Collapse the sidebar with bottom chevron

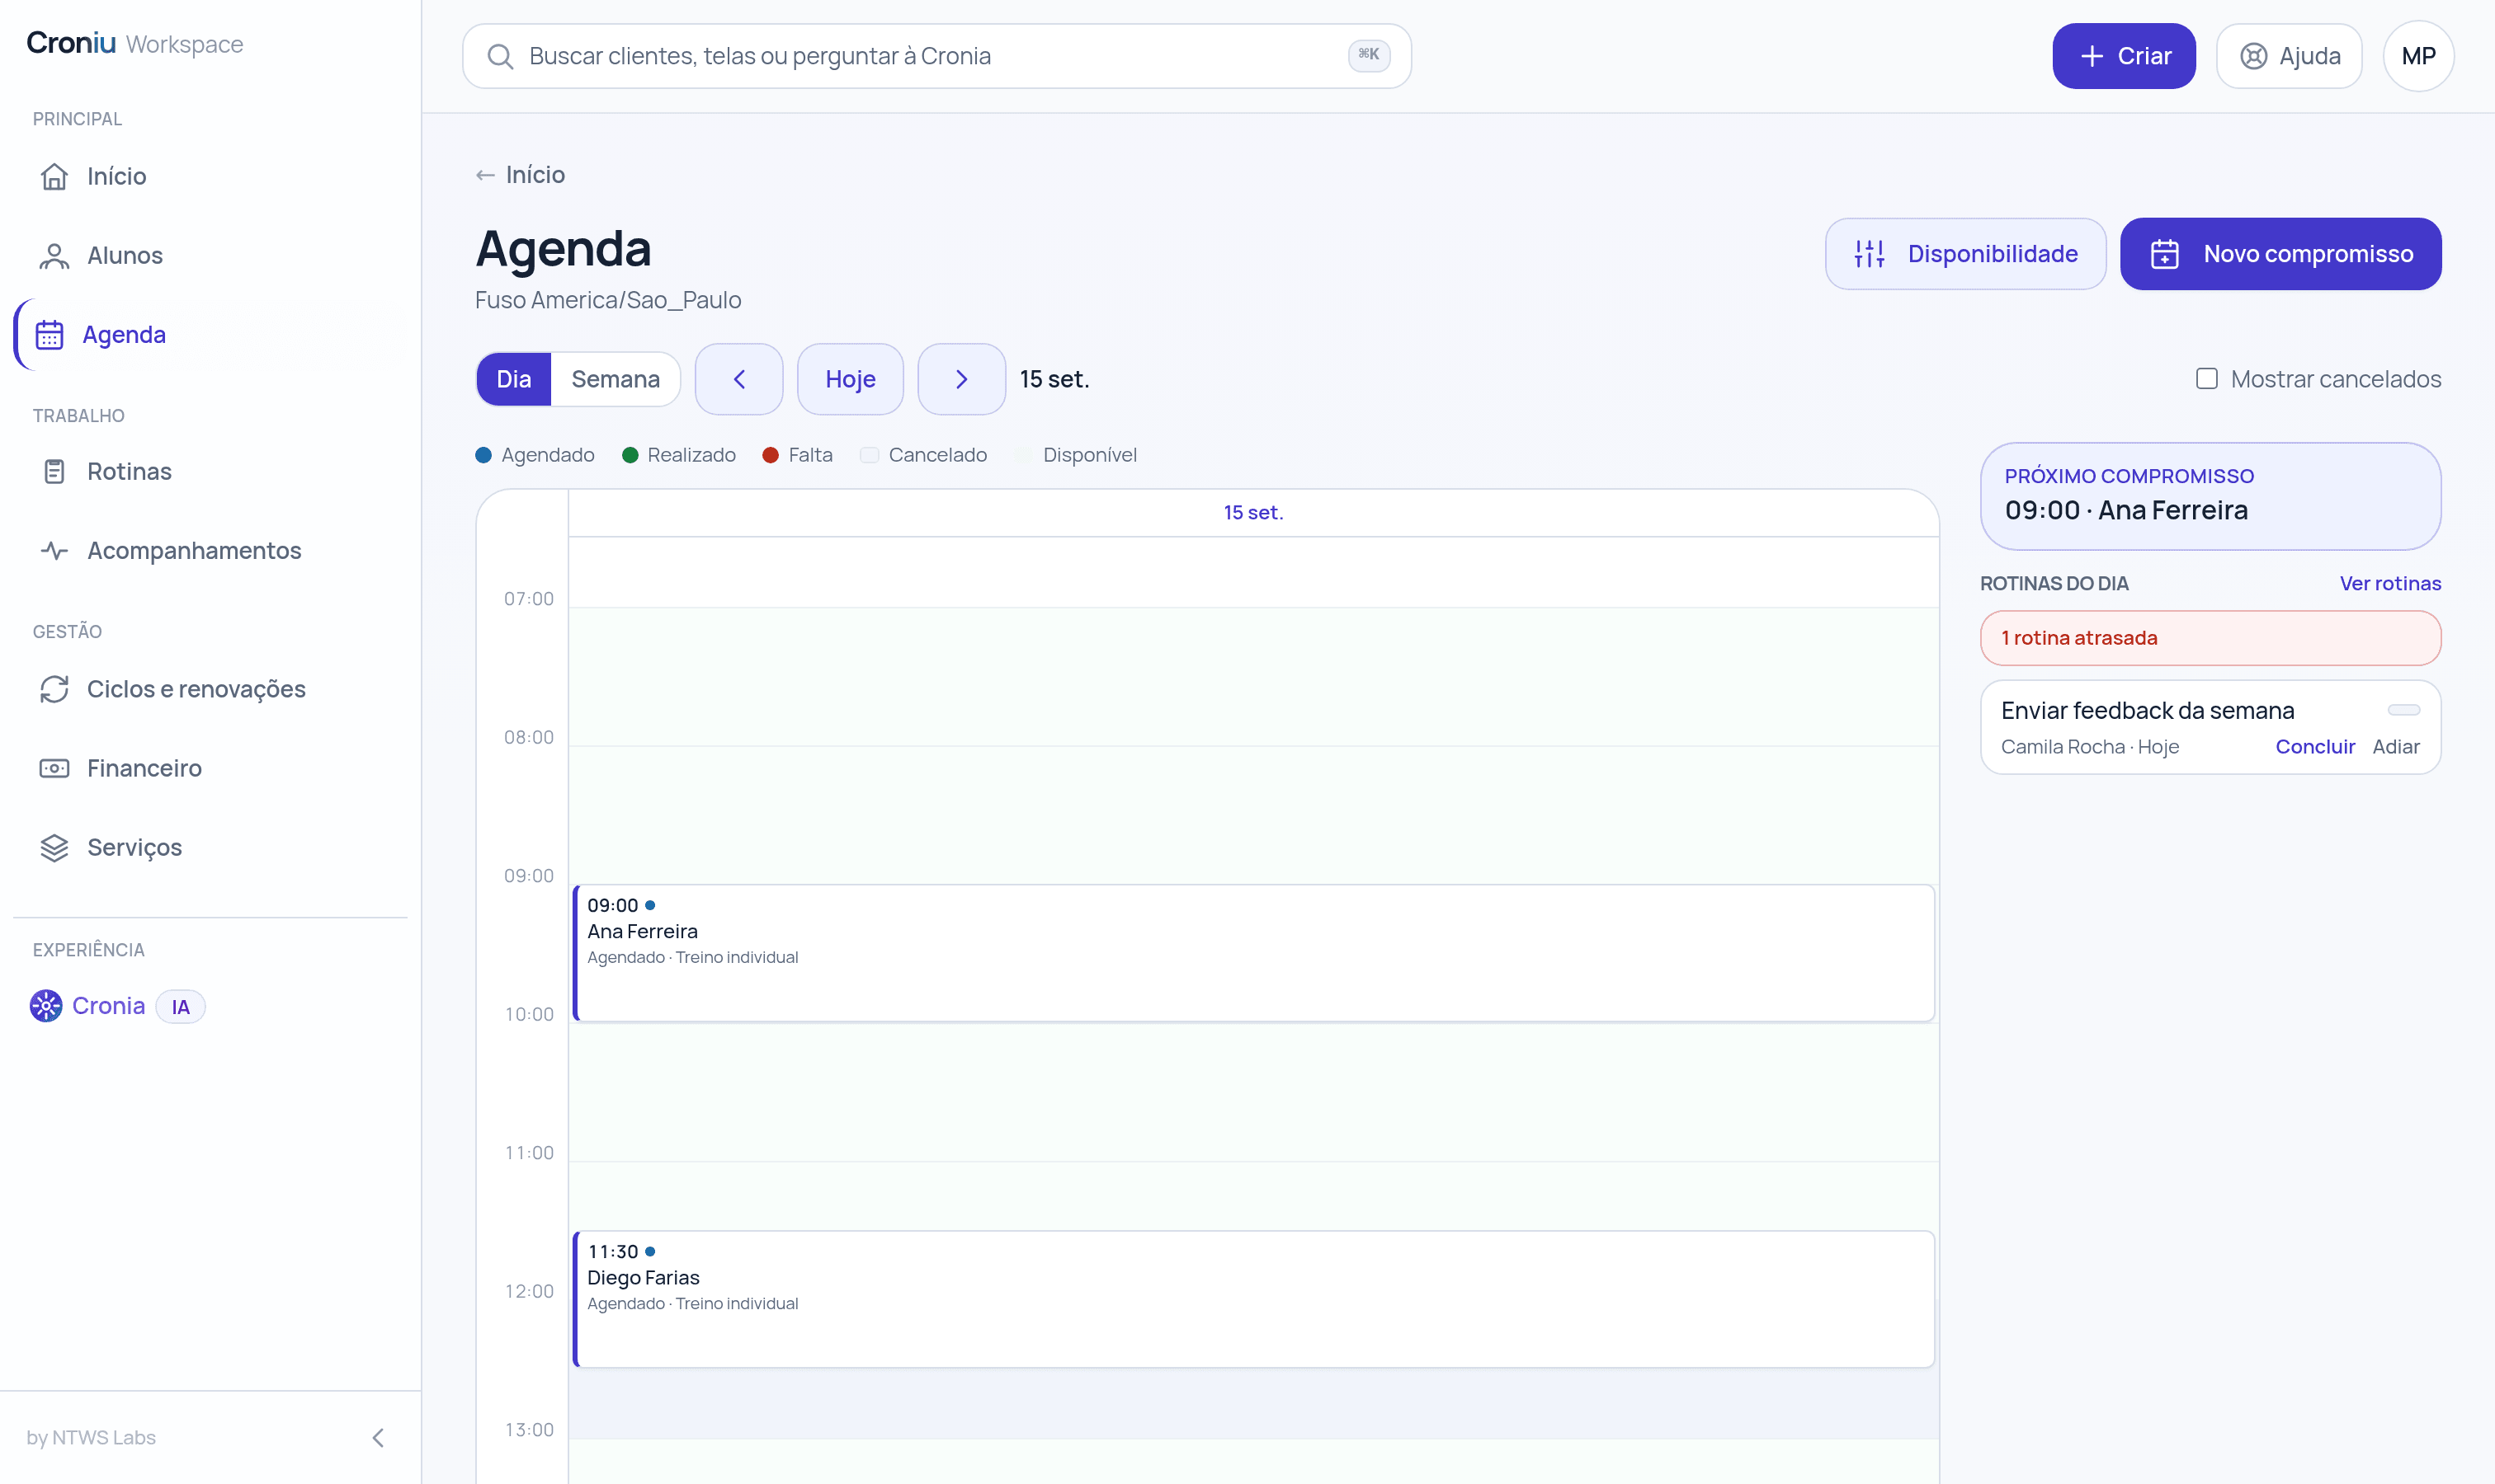tap(379, 1437)
